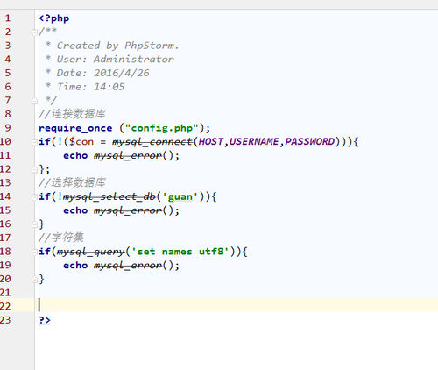Place cursor on highlighted empty line 22
The height and width of the screenshot is (370, 438).
pos(237,305)
